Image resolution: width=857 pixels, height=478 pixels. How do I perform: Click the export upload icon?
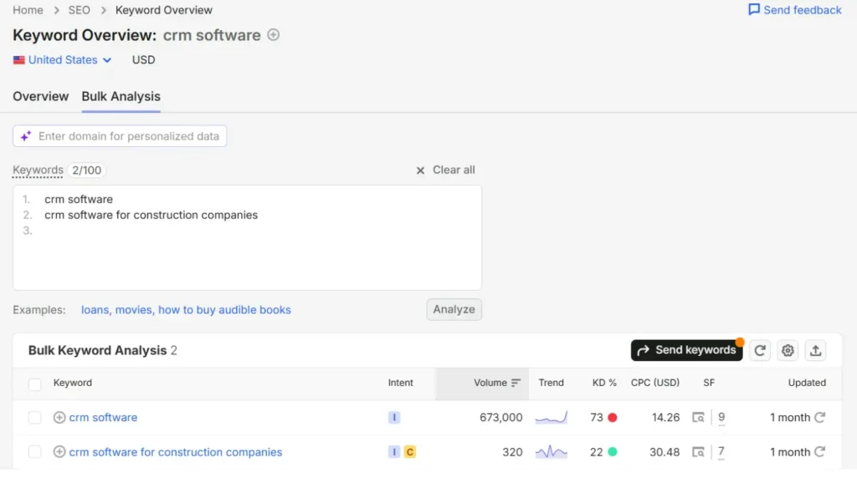(815, 350)
